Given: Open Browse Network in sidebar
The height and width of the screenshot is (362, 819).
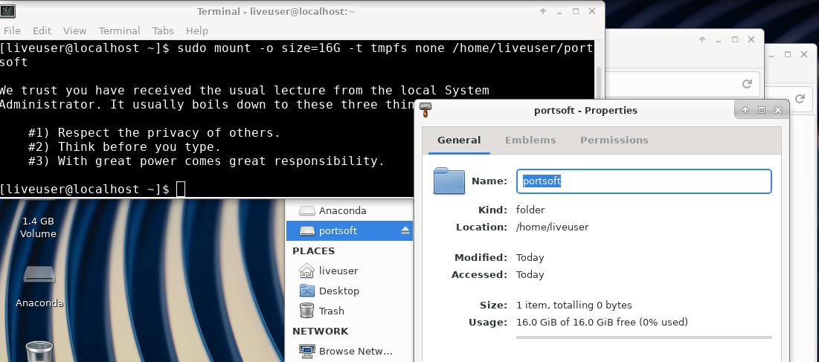Looking at the screenshot, I should point(350,351).
